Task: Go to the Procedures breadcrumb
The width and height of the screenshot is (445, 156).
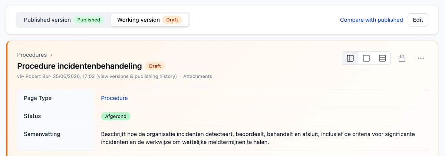Action: [32, 55]
